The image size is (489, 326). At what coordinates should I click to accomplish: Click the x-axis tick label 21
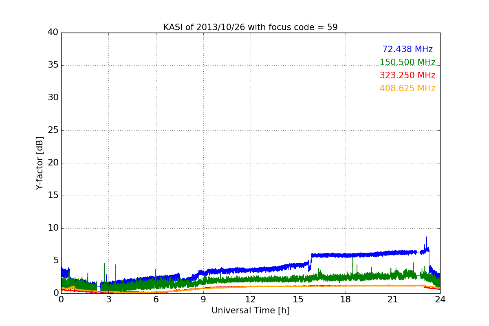[393, 300]
